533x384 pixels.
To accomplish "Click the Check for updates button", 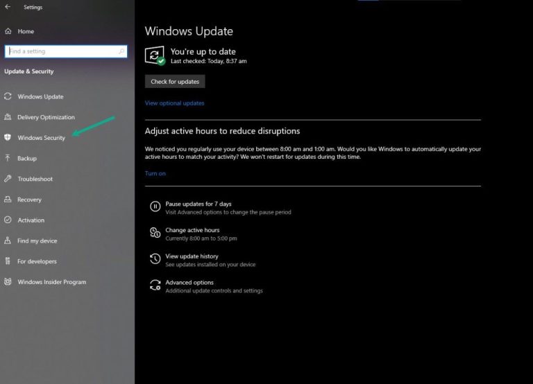I will pyautogui.click(x=175, y=82).
